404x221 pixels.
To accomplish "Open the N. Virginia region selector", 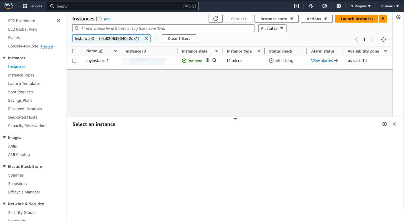I will 360,6.
